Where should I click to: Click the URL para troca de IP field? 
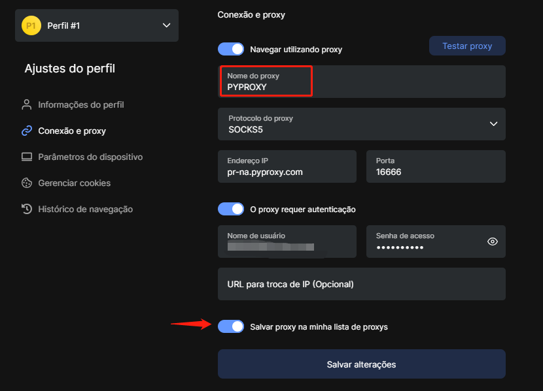(x=361, y=284)
